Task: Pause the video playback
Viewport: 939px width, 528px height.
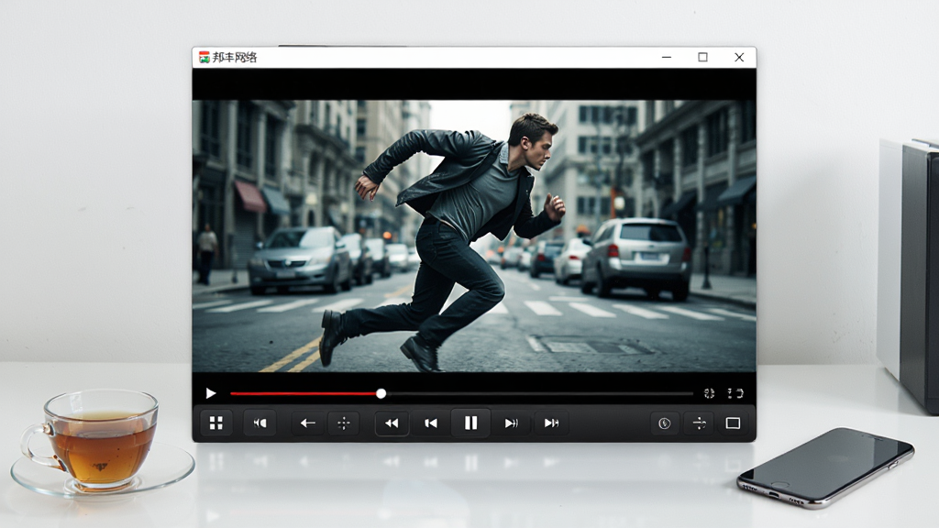Action: (x=470, y=423)
